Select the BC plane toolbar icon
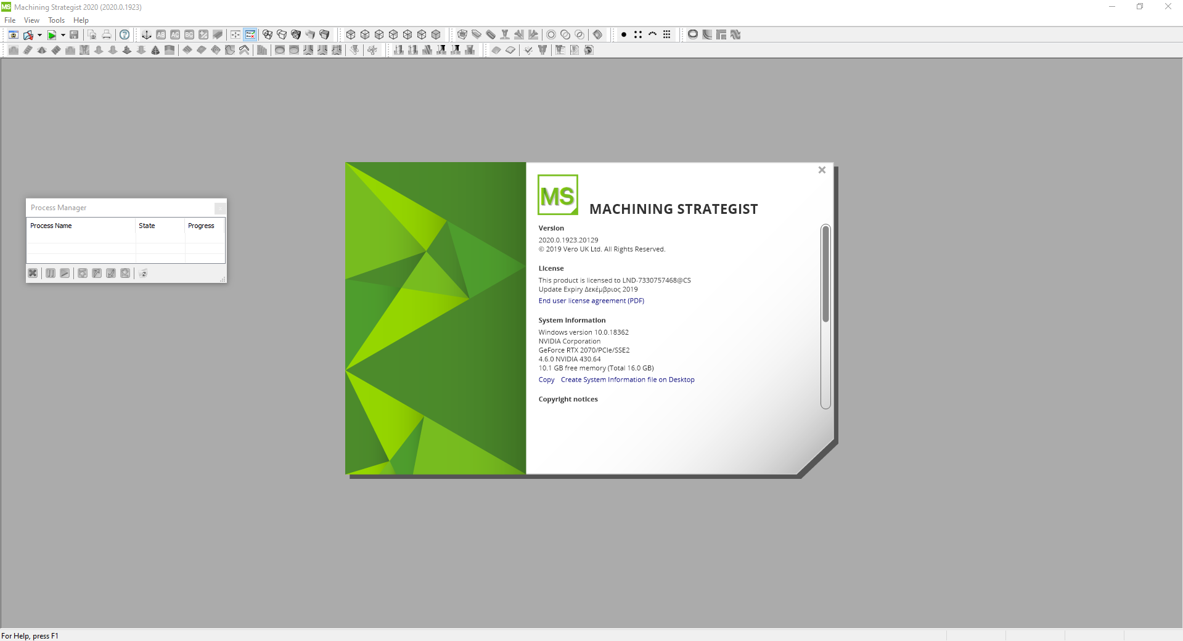1183x641 pixels. (x=189, y=35)
